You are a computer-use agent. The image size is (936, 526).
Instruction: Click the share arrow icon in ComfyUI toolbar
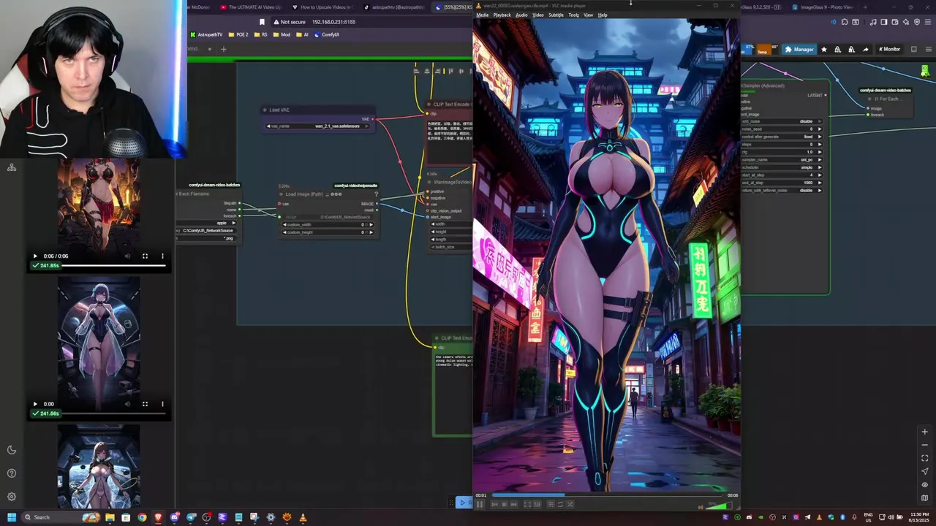click(866, 49)
